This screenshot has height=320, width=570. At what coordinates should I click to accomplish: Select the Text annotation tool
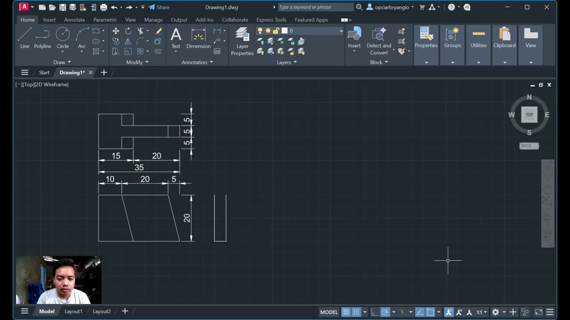176,38
